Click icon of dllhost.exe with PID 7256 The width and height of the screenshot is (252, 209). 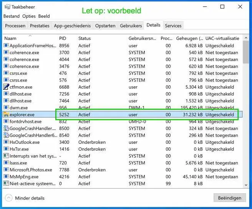(x=6, y=94)
